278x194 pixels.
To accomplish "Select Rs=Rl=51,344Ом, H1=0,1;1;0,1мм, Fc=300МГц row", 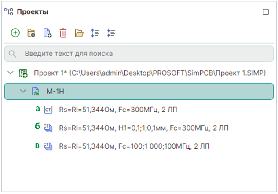I will click(144, 128).
